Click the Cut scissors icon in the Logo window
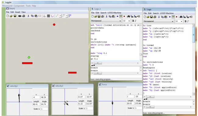The height and width of the screenshot is (116, 198). (x=159, y=17)
